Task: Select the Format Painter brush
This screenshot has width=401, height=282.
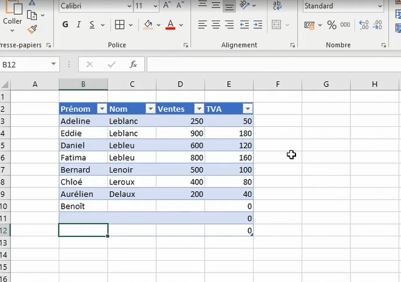Action: (32, 29)
